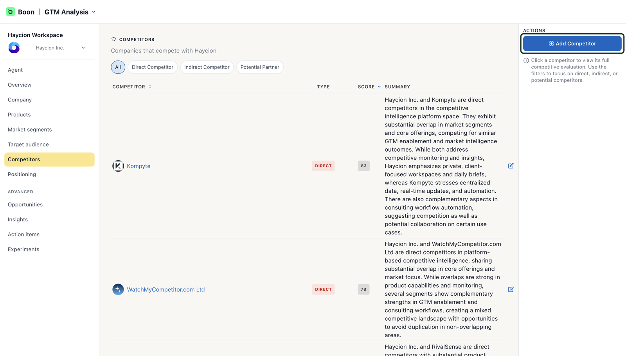Navigate to Products

49,114
